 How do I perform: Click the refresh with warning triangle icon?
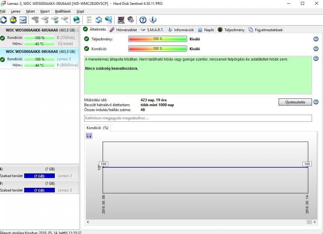click(x=13, y=20)
